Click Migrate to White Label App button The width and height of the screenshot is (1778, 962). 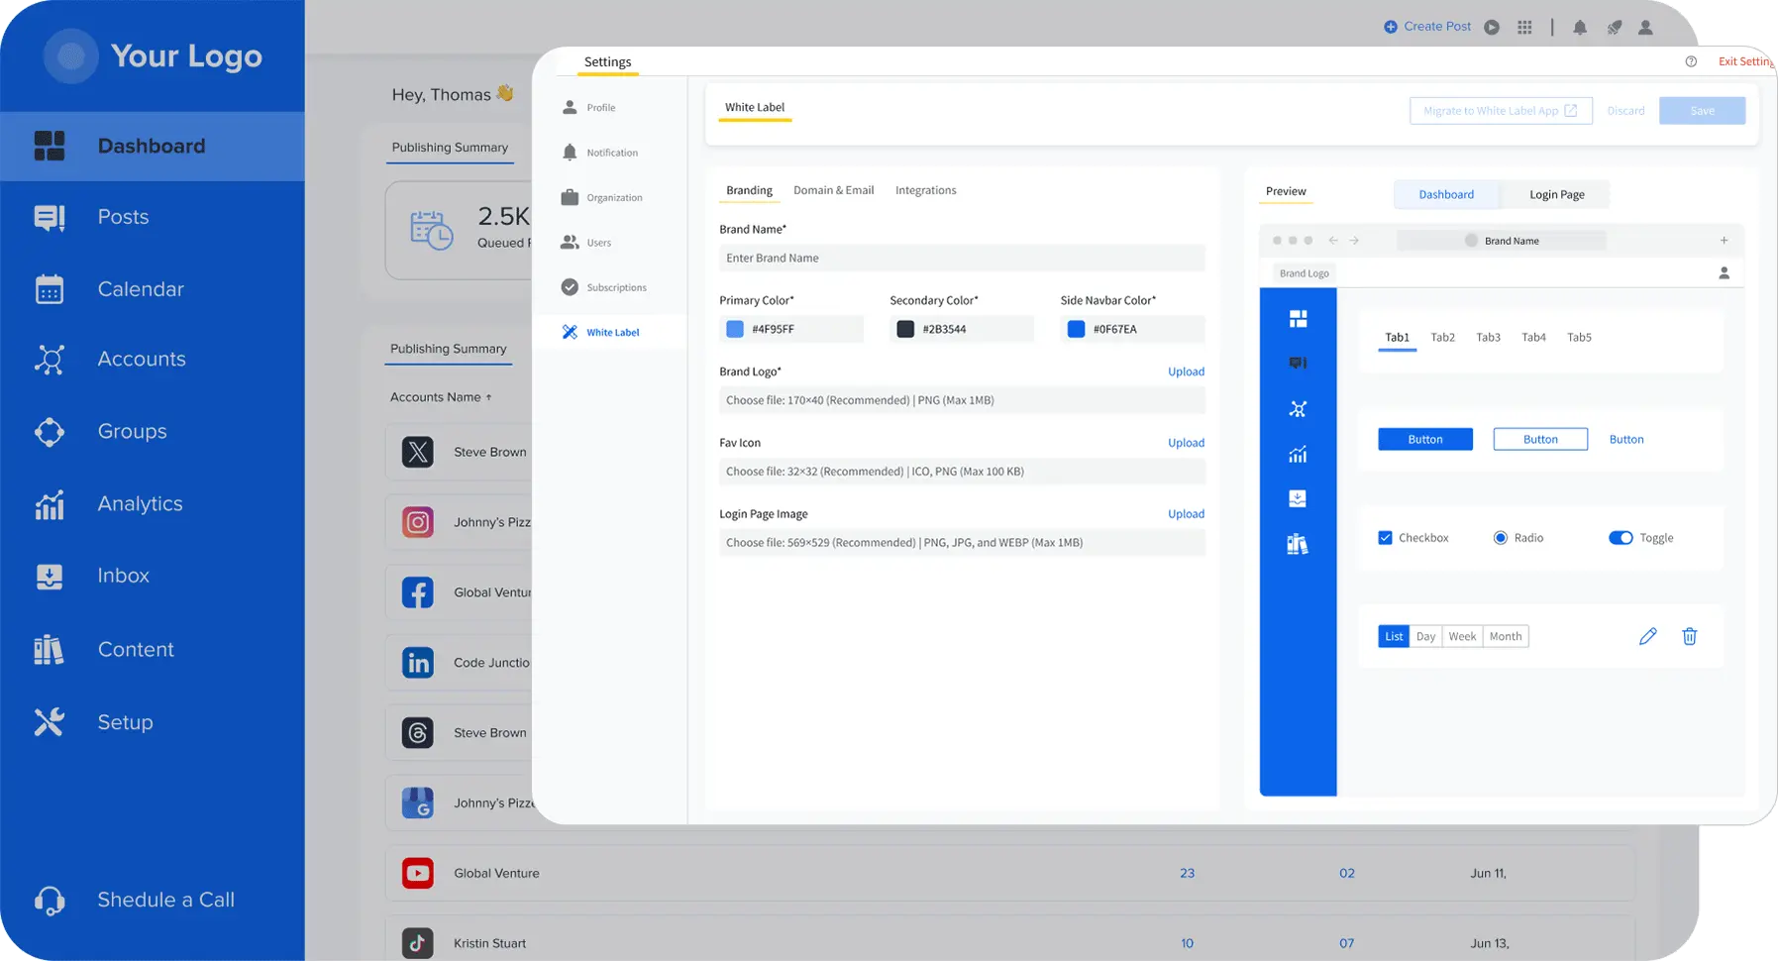pos(1500,111)
